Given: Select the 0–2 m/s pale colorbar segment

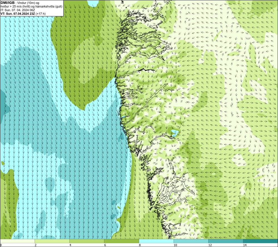Looking at the screenshot, I should point(17,241).
